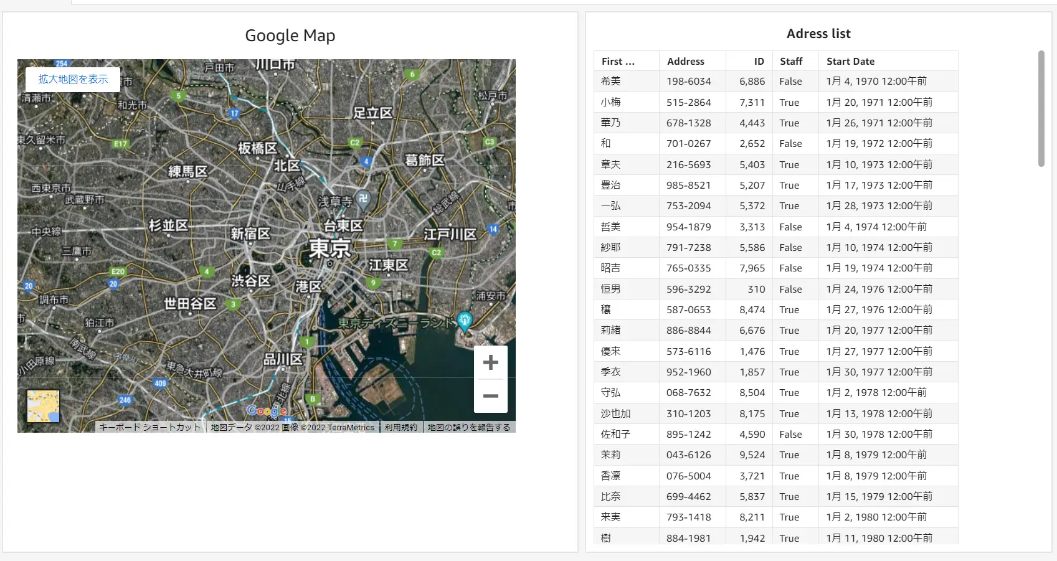This screenshot has width=1057, height=561.
Task: Select name cell 比奈
Action: tap(627, 496)
